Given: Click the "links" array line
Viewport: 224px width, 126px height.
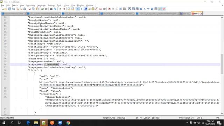Looking at the screenshot, I should (x=35, y=70).
